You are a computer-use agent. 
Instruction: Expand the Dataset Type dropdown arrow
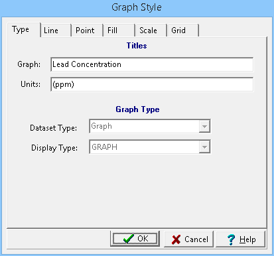204,127
